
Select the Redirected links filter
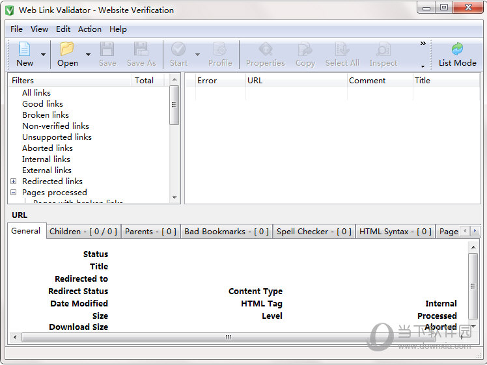52,182
